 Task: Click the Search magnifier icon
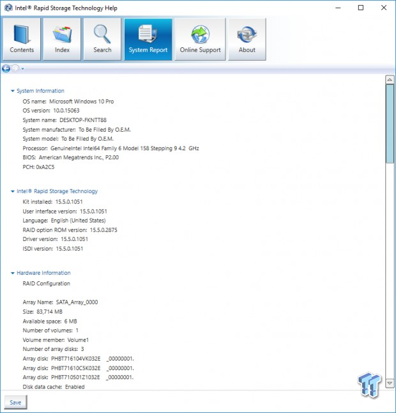point(102,39)
